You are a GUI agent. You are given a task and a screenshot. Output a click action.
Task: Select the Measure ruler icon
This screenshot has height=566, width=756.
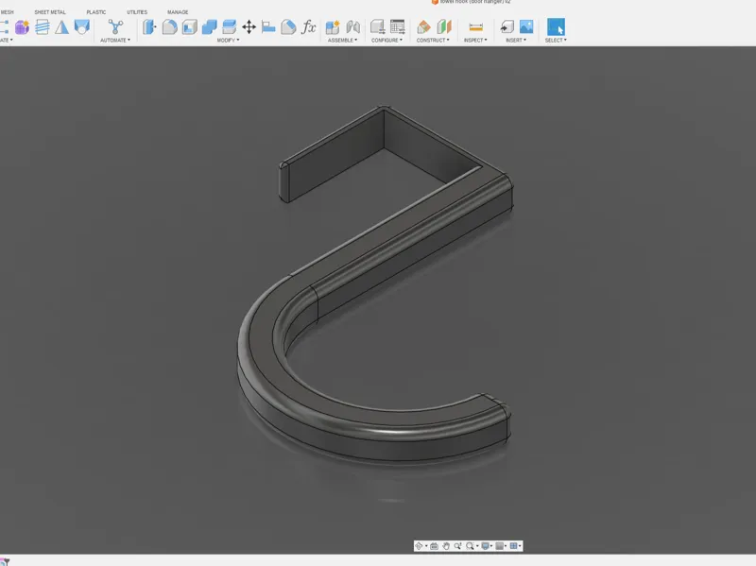tap(475, 27)
